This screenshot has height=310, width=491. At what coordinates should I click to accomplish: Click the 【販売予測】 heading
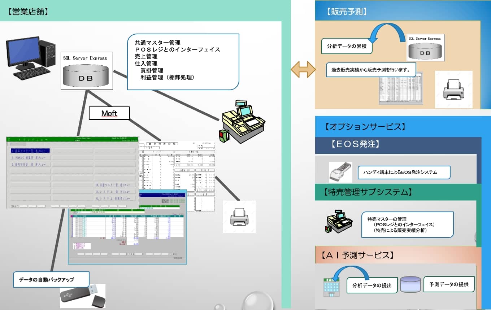[x=347, y=12]
